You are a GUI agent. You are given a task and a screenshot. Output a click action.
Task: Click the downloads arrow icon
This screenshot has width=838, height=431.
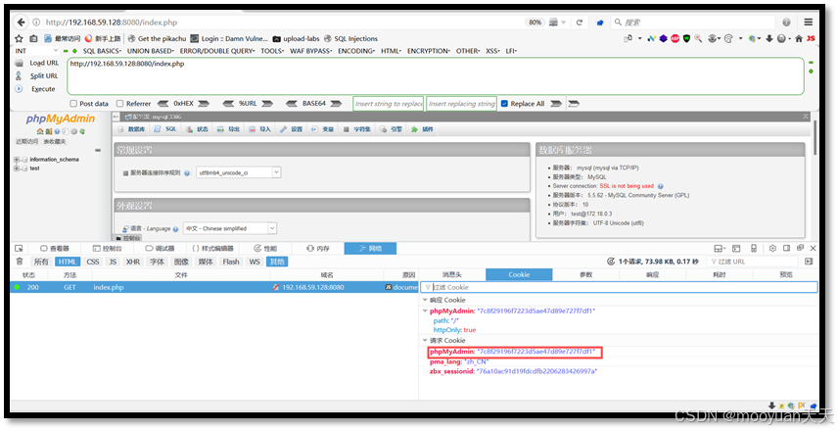point(769,38)
